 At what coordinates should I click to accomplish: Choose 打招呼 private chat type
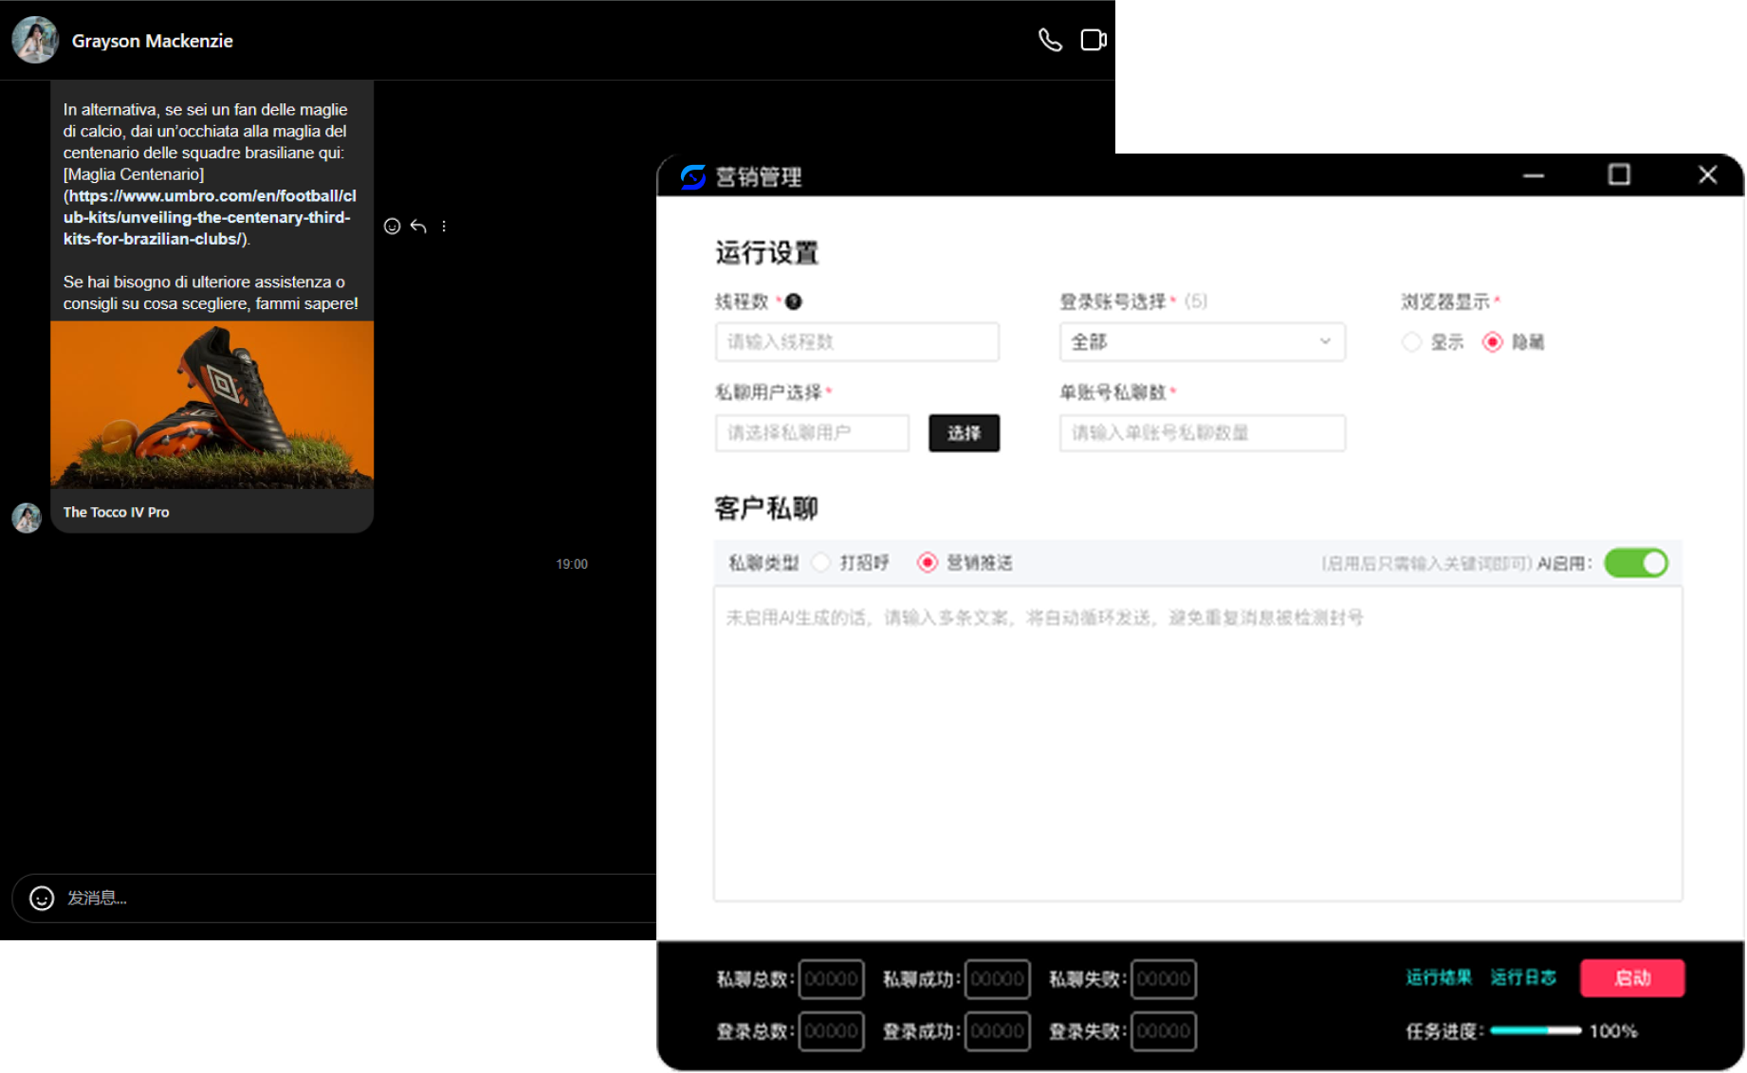pos(822,563)
